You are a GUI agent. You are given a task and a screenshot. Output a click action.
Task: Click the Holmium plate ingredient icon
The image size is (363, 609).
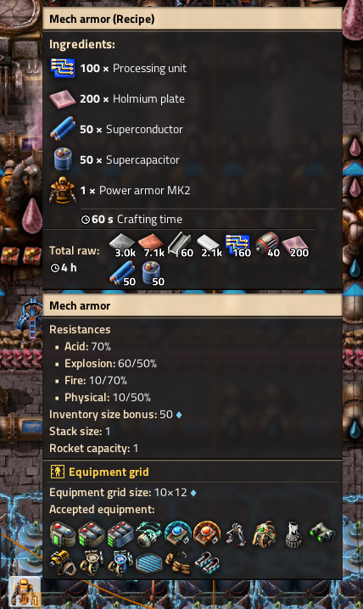pos(63,98)
